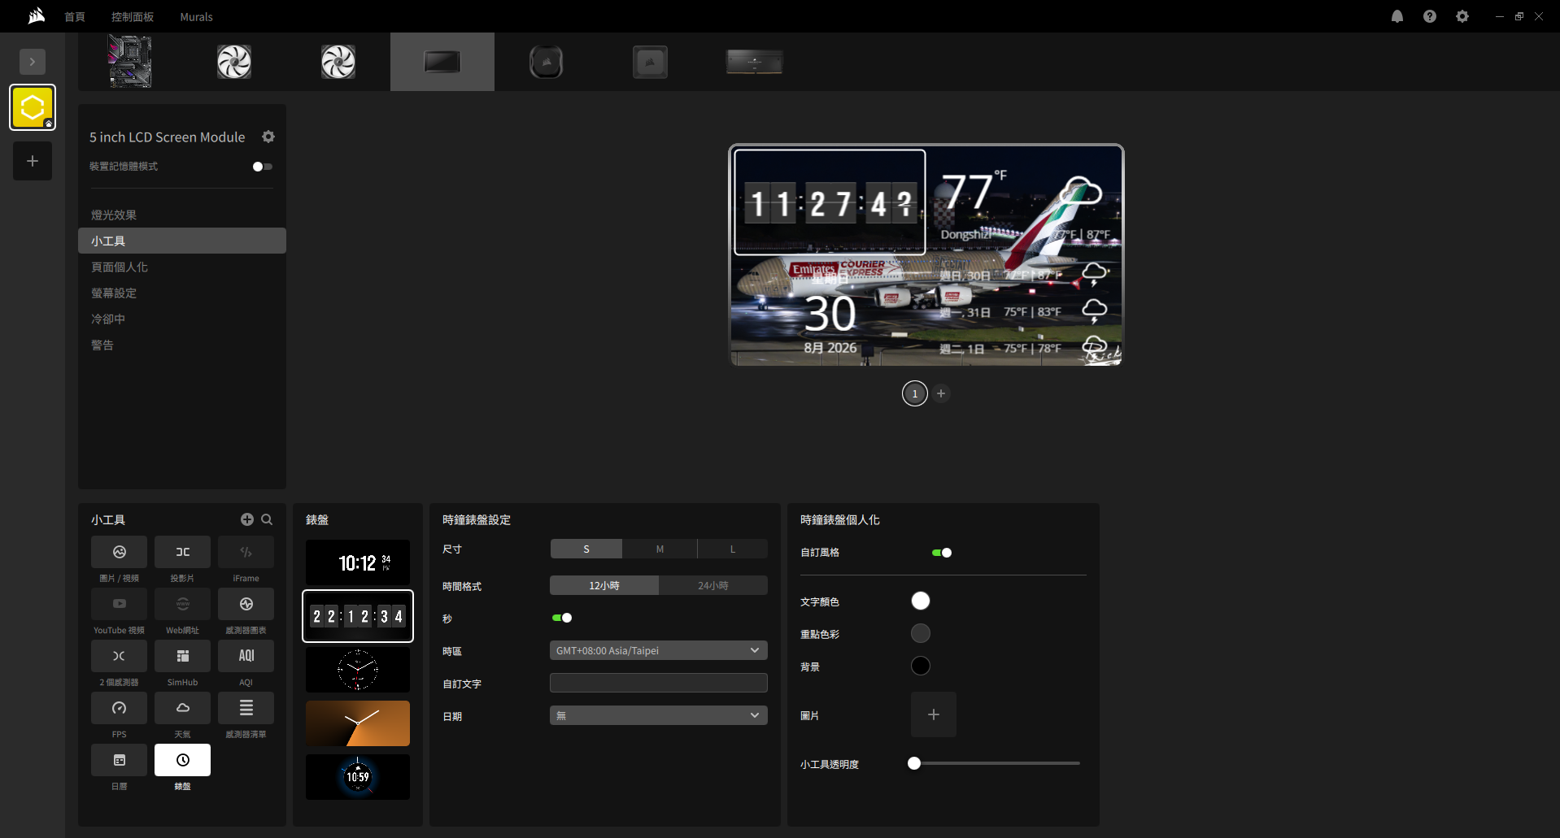This screenshot has width=1560, height=838.
Task: Toggle the 秒 seconds switch
Action: pos(562,618)
